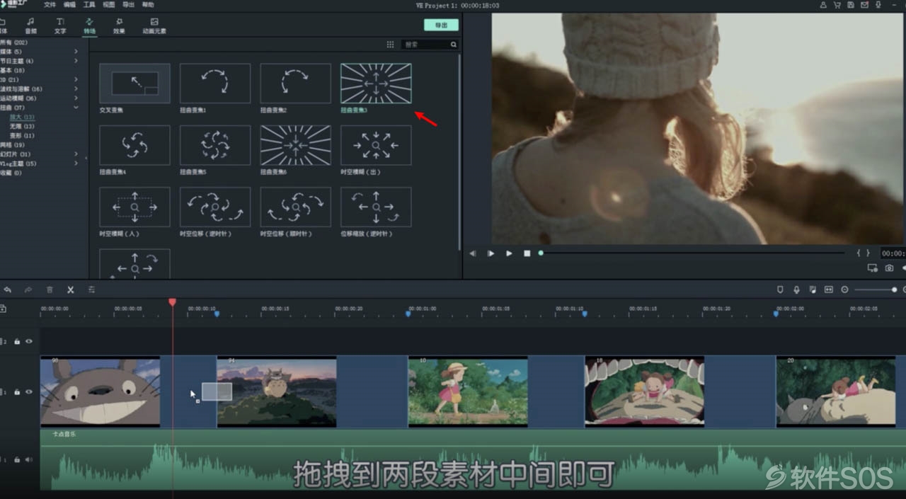
Task: Open the 编辑 menu
Action: click(x=69, y=5)
